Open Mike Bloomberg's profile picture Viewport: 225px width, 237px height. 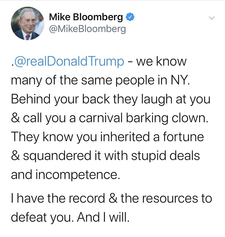pyautogui.click(x=27, y=23)
